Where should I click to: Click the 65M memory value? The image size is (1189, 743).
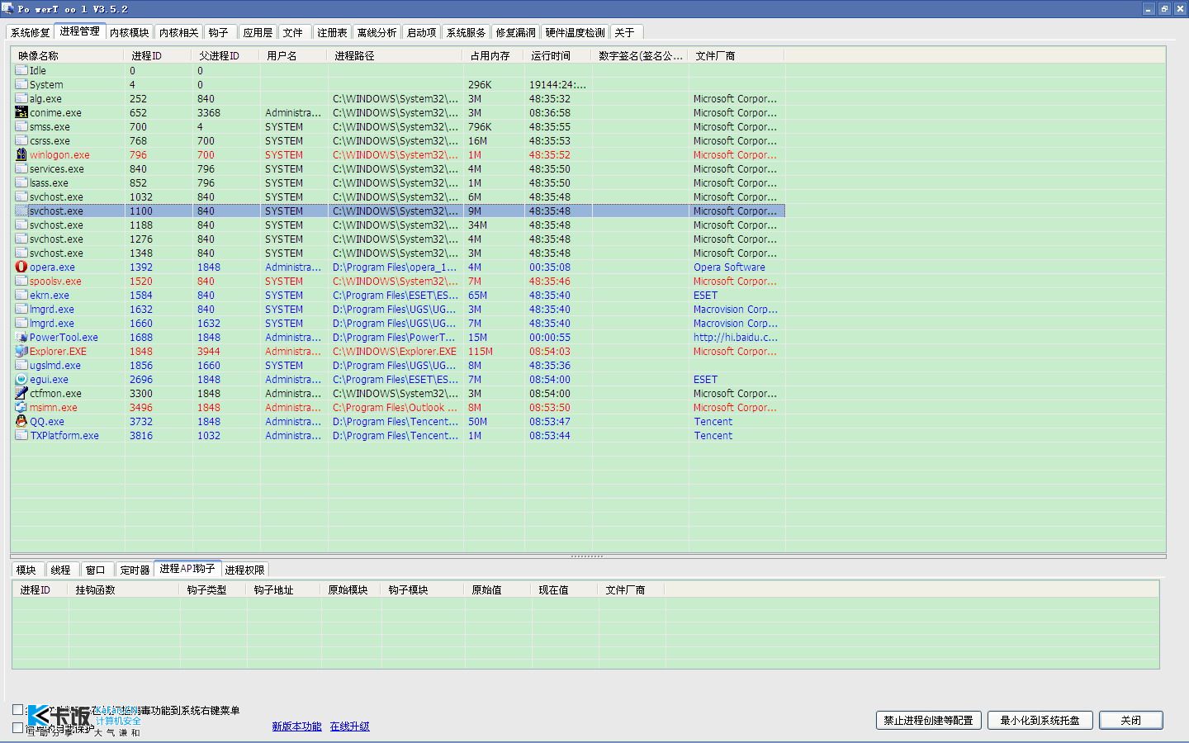[x=477, y=295]
